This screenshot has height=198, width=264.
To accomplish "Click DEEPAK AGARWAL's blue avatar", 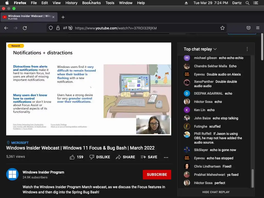I will [187, 93].
